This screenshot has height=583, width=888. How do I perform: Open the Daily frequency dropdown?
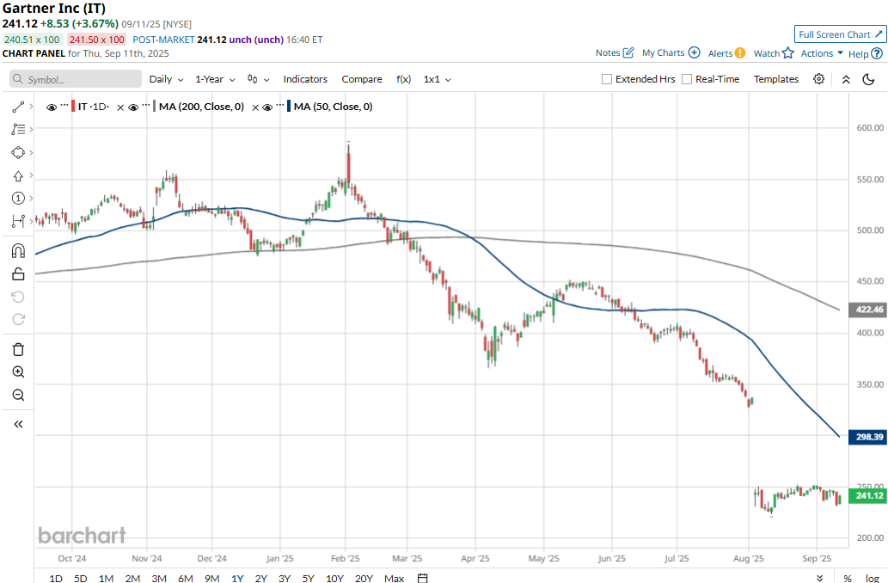tap(166, 79)
